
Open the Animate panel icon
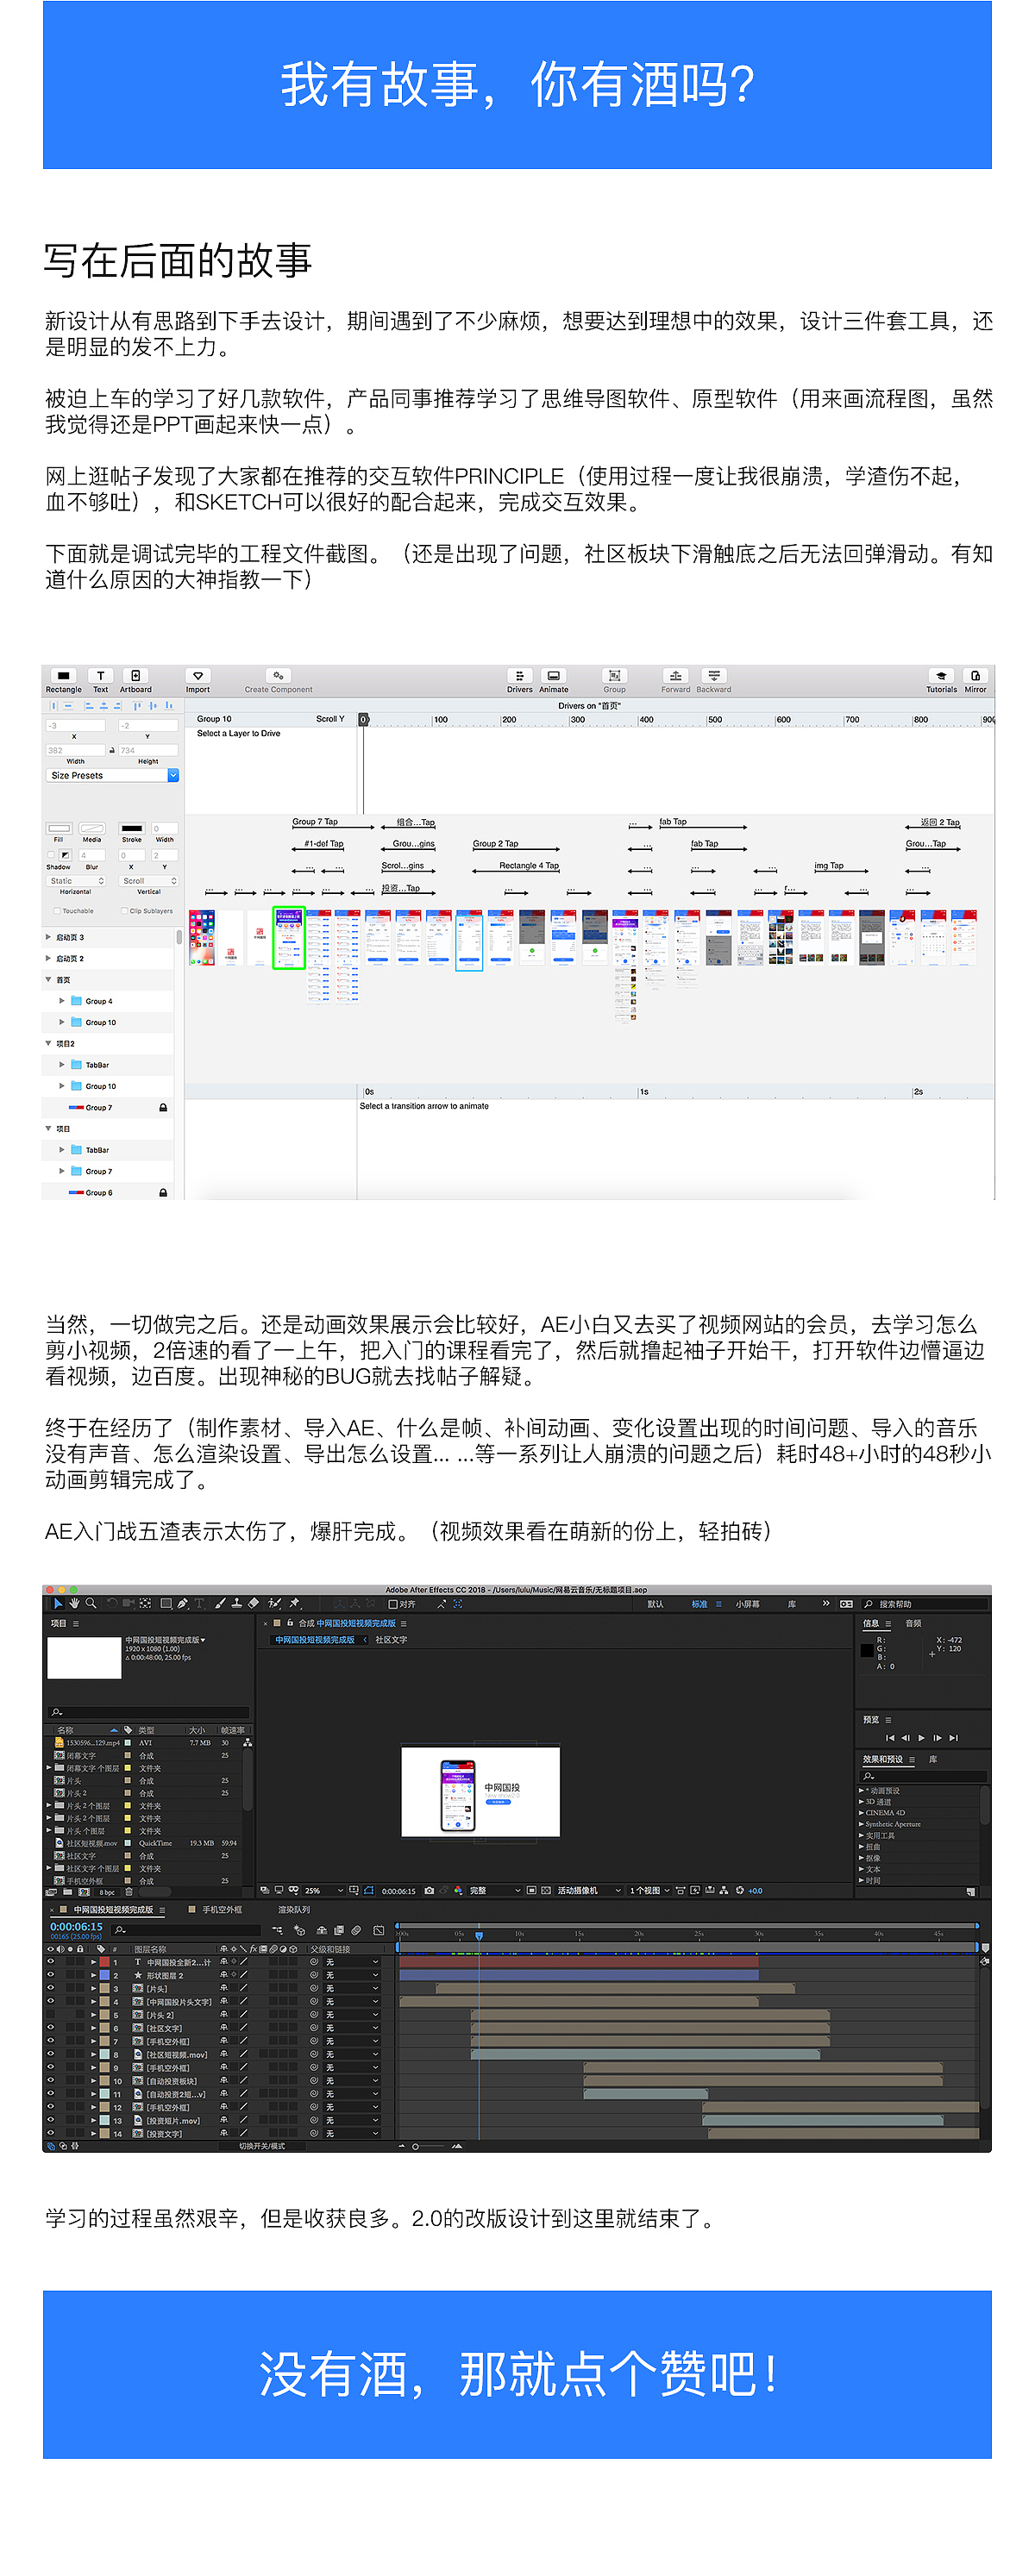(x=553, y=676)
